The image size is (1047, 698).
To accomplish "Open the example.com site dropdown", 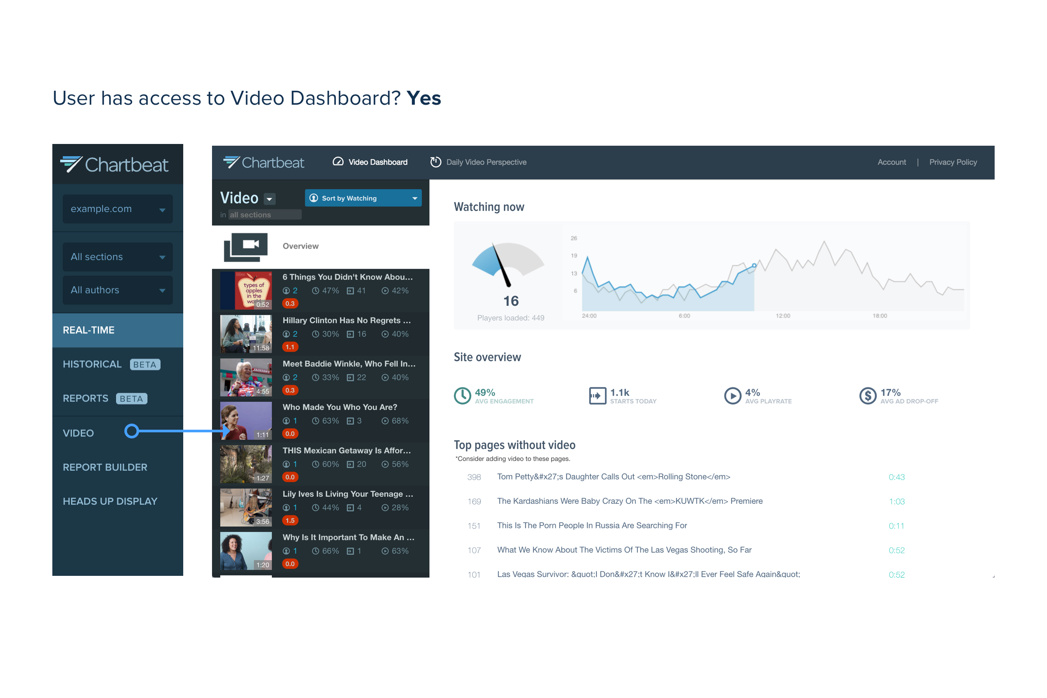I will point(117,209).
